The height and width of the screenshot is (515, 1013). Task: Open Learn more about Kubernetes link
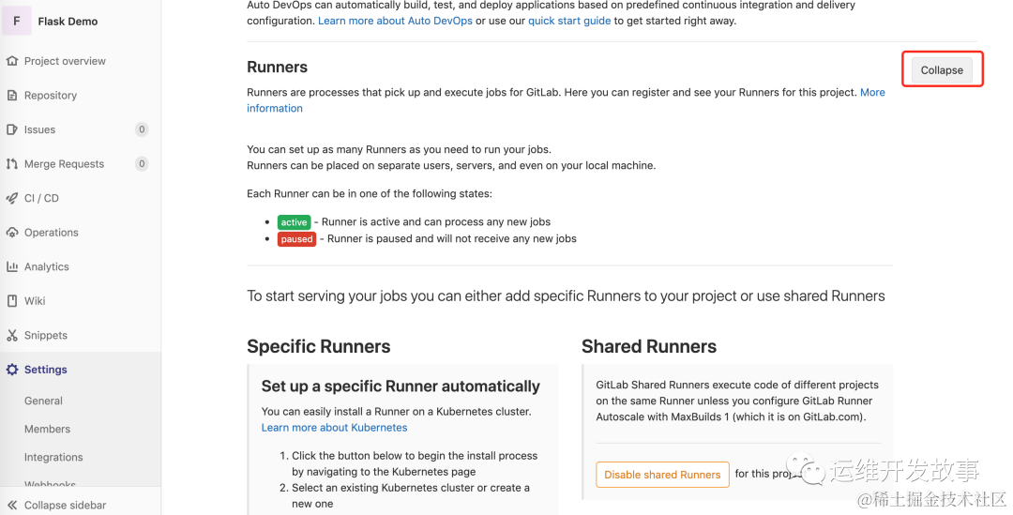pyautogui.click(x=334, y=427)
